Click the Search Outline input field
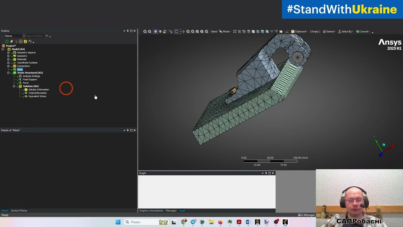Image resolution: width=403 pixels, height=227 pixels. [x=35, y=36]
